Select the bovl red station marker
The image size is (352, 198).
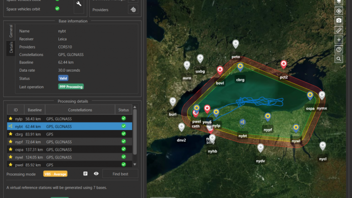pos(220,70)
